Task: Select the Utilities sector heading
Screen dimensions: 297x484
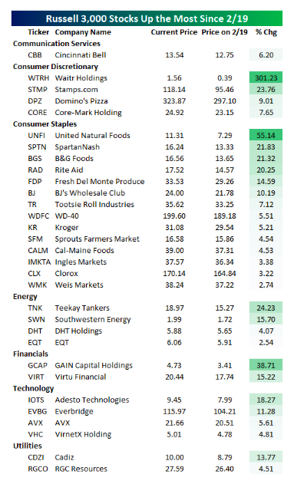Action: pyautogui.click(x=27, y=446)
